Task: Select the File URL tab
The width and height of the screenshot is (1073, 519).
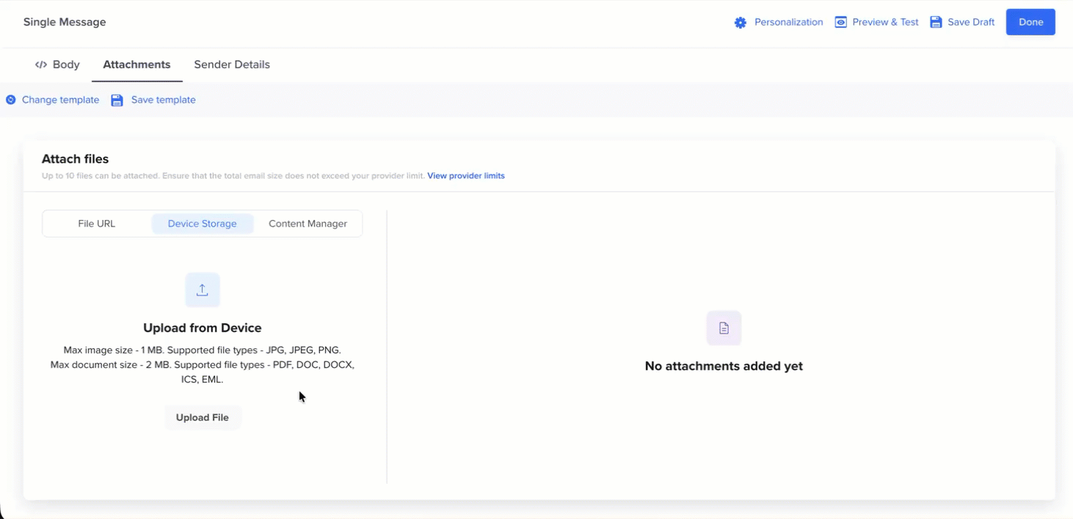Action: click(96, 224)
